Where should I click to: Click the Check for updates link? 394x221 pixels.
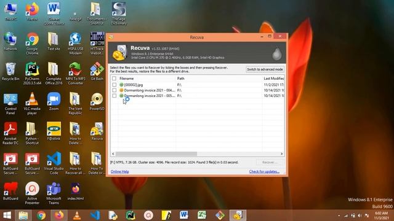(264, 172)
